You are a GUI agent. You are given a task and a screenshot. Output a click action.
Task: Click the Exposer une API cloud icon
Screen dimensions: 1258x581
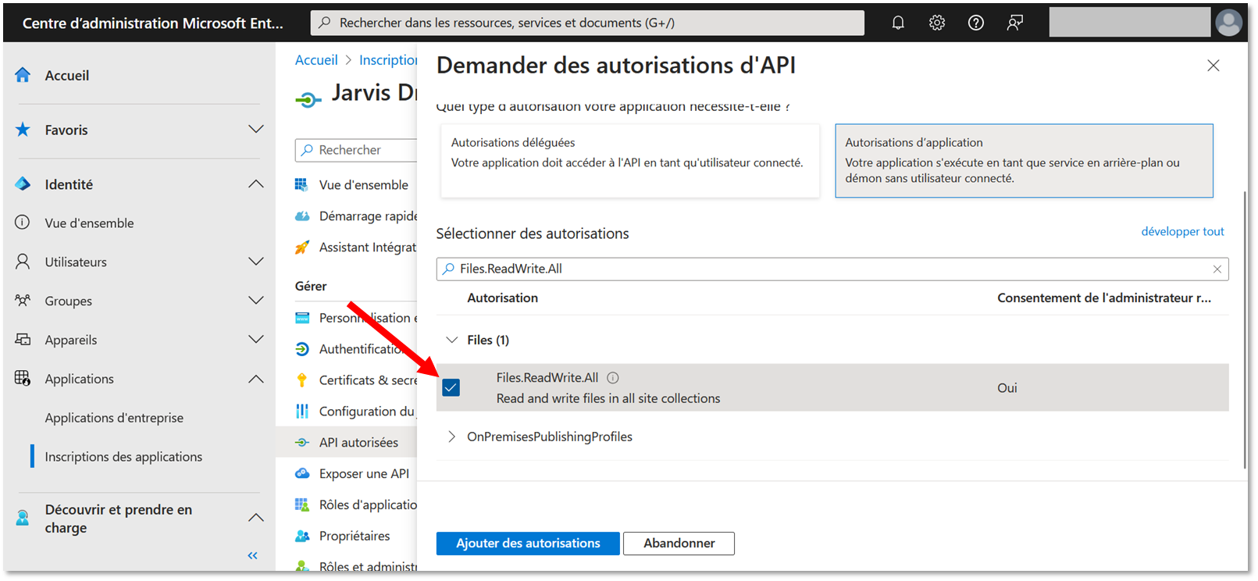pos(302,474)
